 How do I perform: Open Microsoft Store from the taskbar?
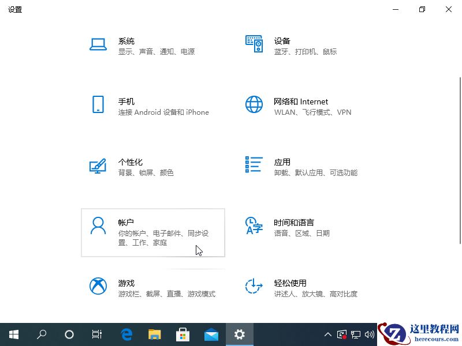(x=182, y=334)
